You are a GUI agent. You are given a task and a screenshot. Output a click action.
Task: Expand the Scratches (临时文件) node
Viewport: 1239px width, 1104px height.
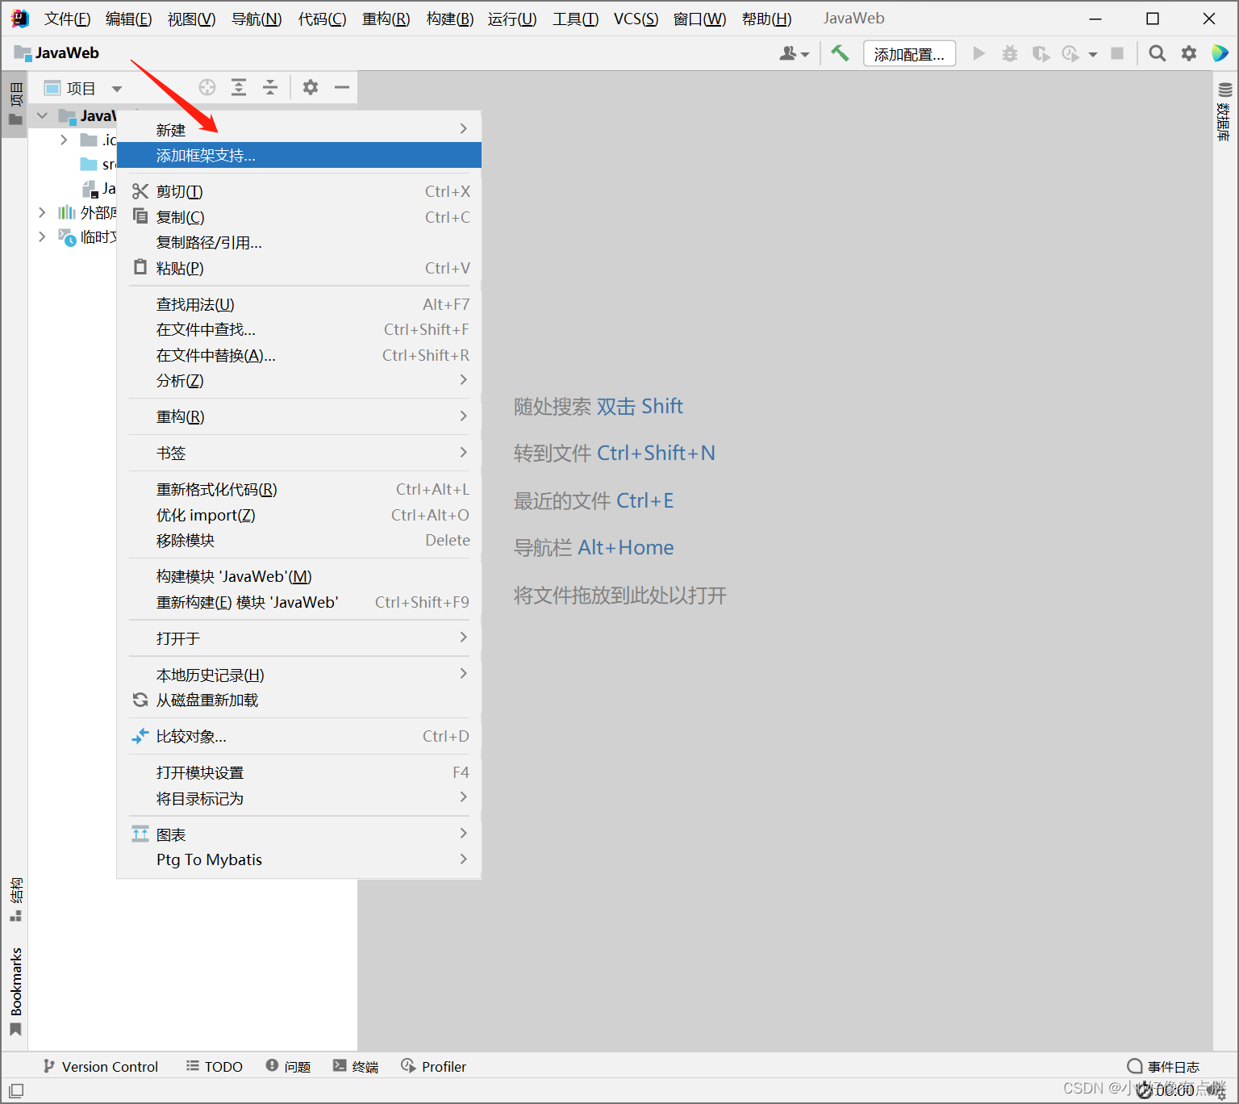click(43, 236)
